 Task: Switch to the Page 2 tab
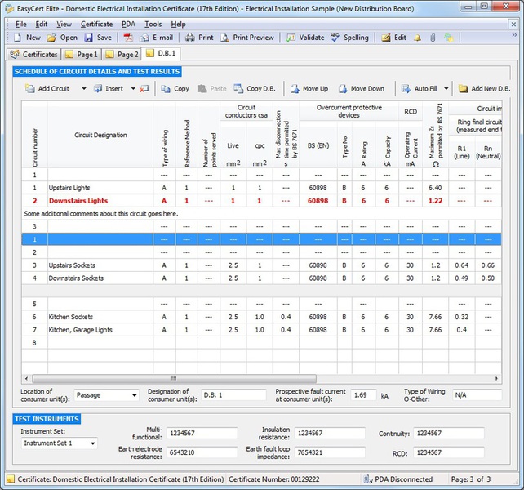pos(122,55)
